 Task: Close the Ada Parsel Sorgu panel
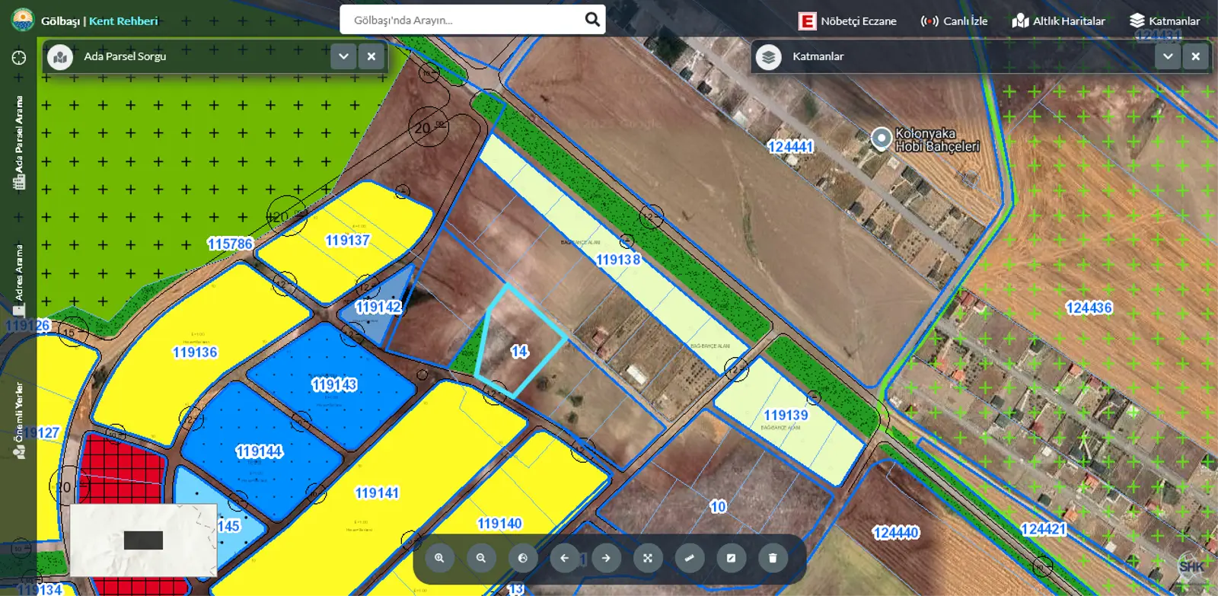click(x=371, y=56)
